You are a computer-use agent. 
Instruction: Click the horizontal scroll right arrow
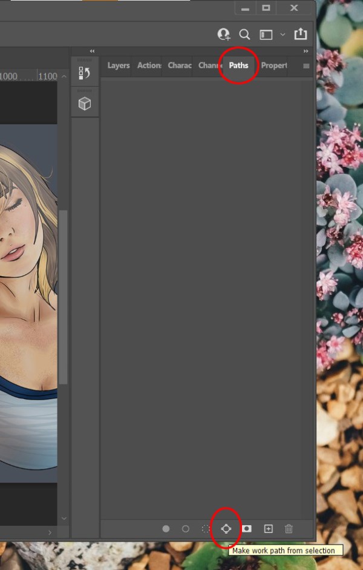point(50,532)
